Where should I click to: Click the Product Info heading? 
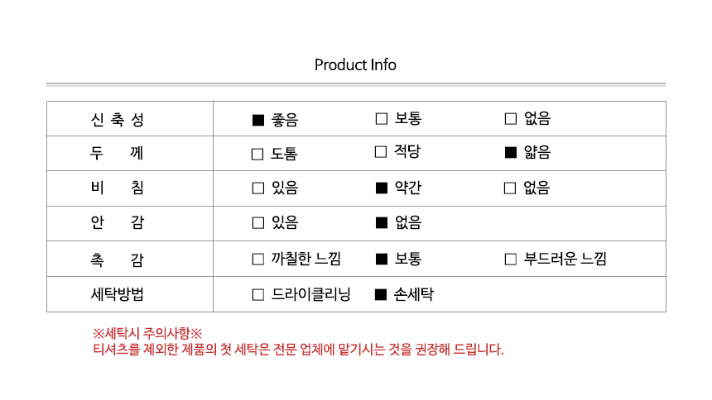(x=355, y=65)
